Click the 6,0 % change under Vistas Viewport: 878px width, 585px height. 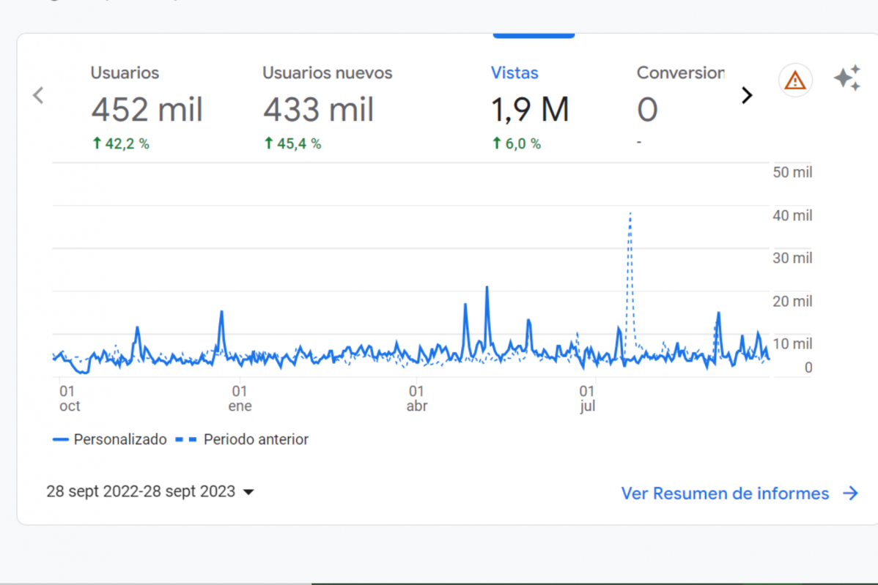[x=516, y=144]
